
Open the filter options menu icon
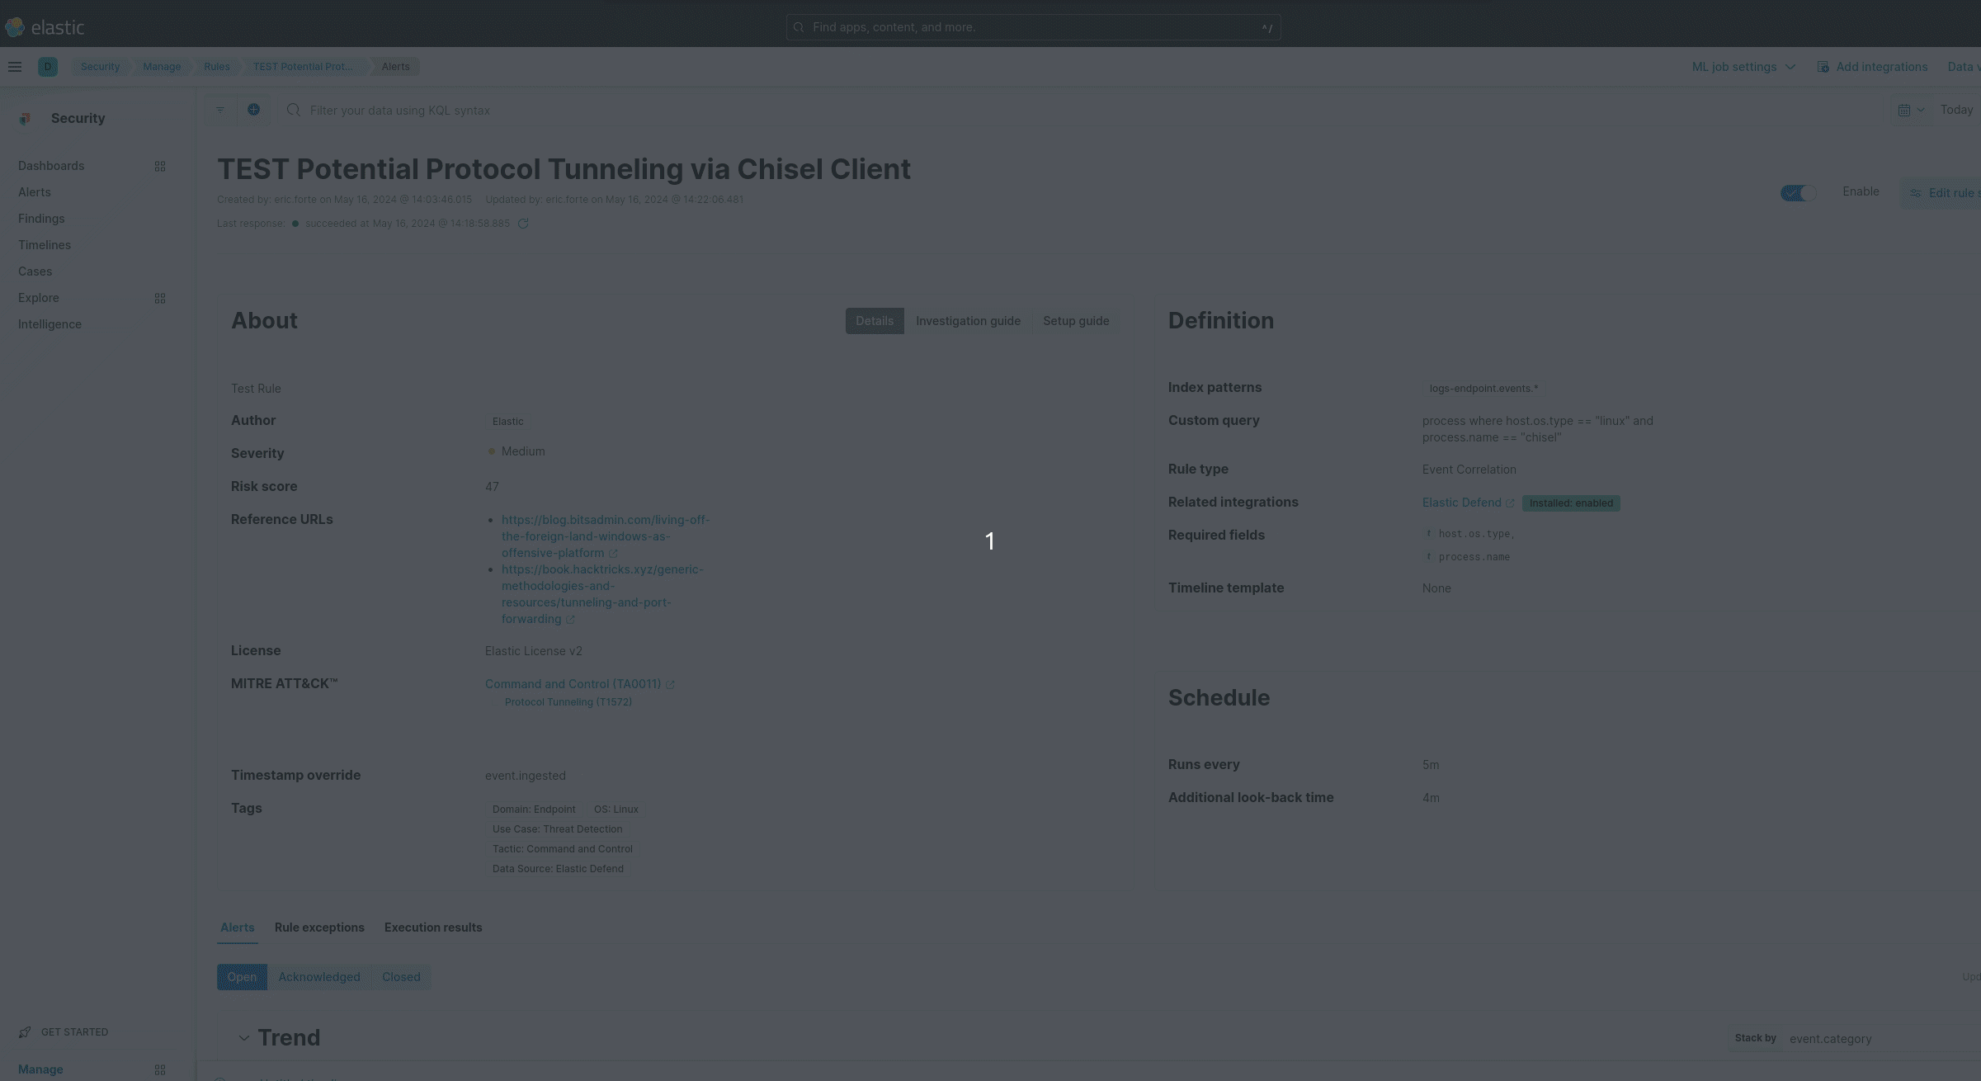click(220, 110)
